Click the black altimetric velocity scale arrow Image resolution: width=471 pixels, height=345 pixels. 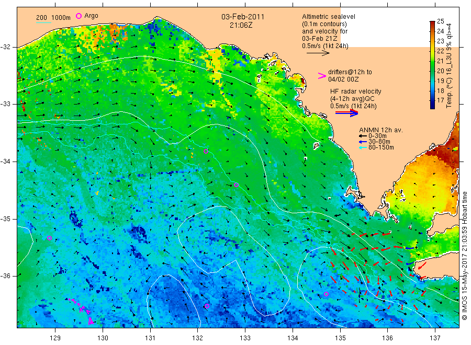tap(318, 53)
